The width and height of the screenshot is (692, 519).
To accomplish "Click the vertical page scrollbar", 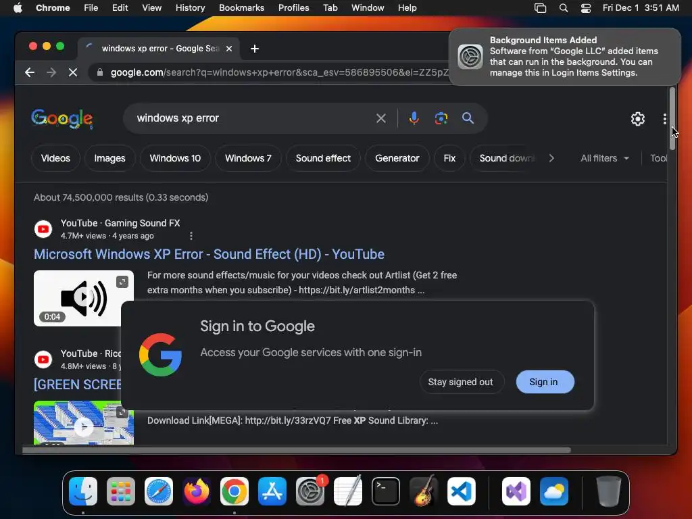I will click(672, 119).
